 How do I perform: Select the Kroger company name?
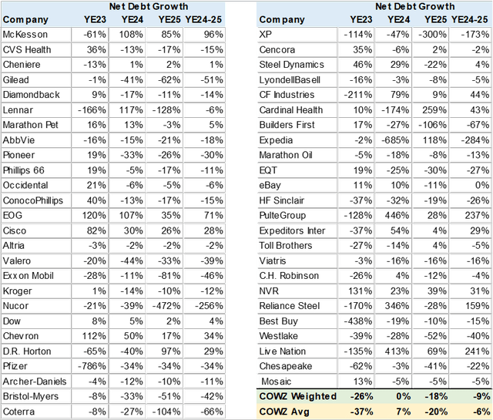17,291
